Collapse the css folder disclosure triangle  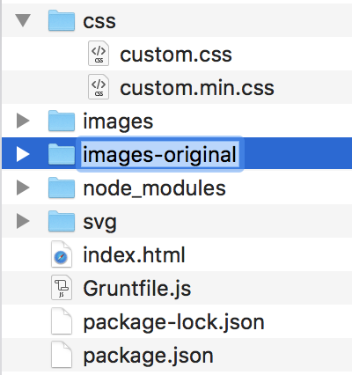point(23,20)
